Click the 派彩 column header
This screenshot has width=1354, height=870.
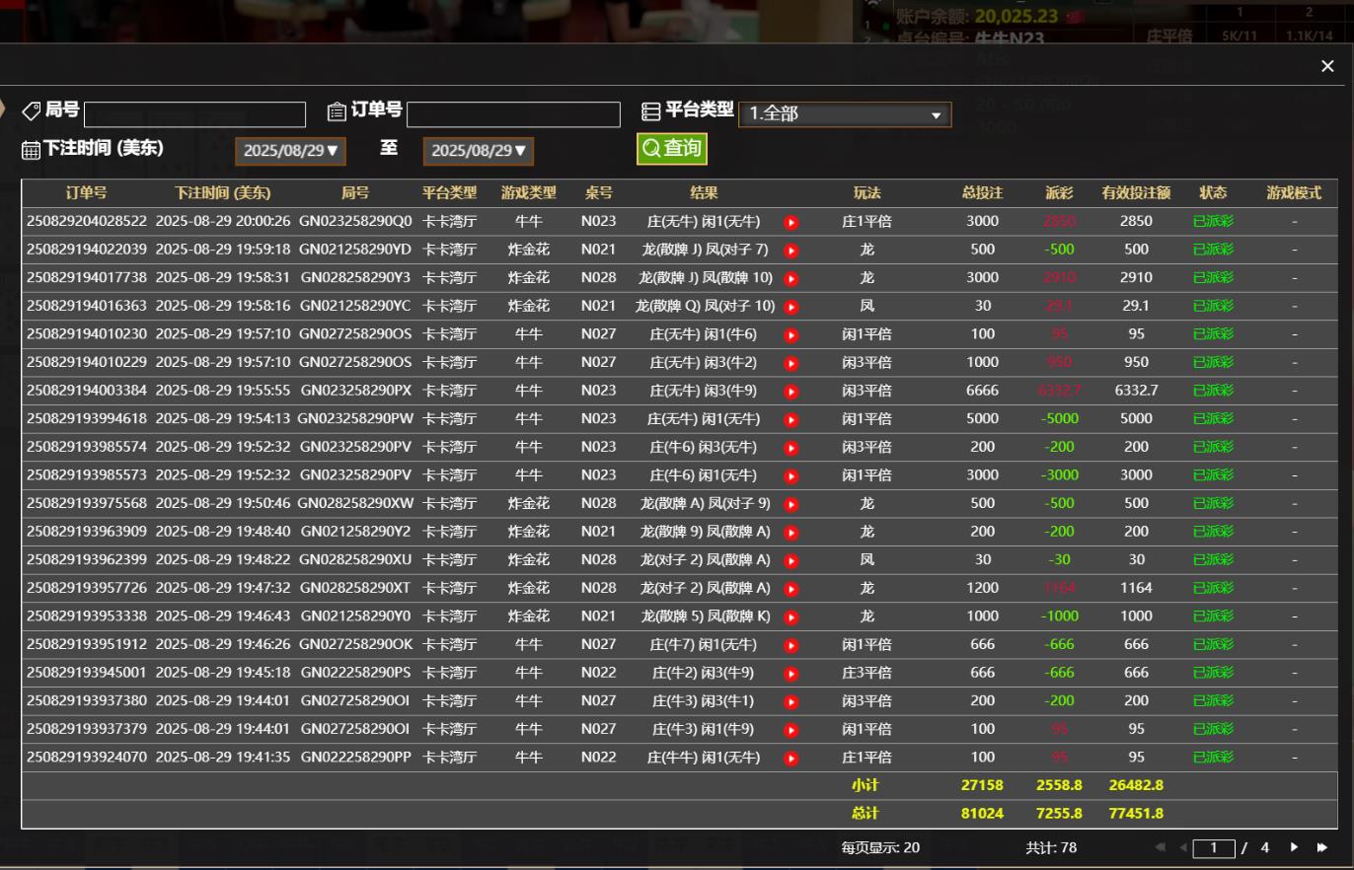1059,193
